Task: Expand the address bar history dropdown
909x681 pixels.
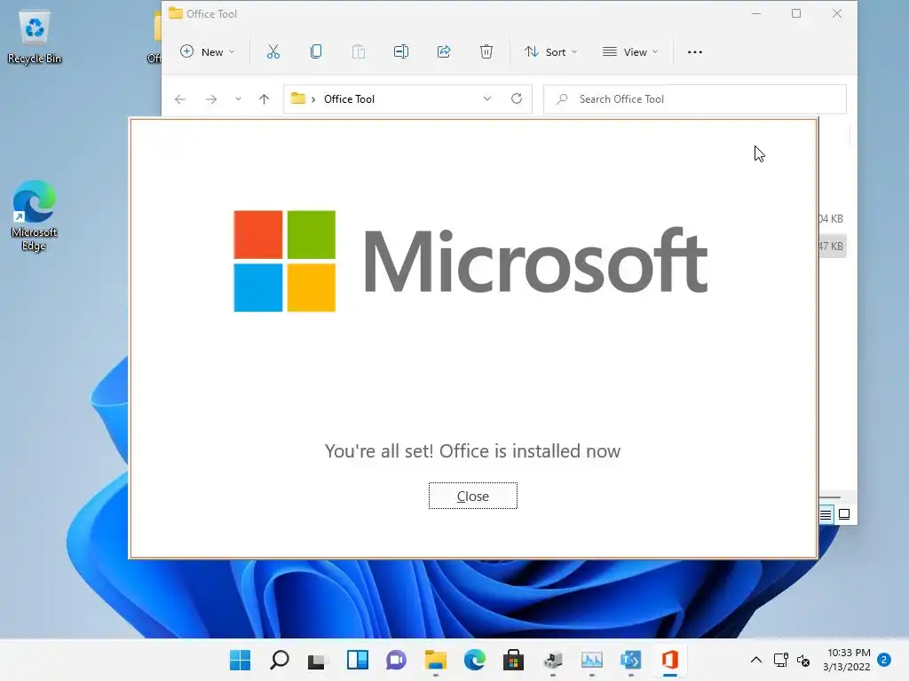Action: [x=487, y=99]
